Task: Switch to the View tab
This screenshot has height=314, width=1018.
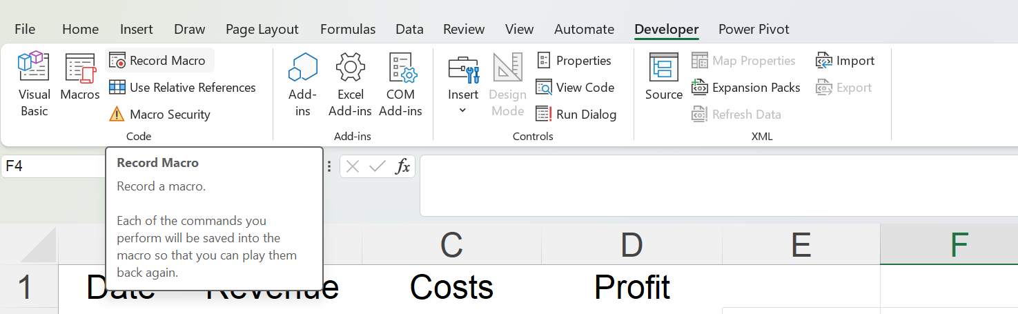Action: point(519,29)
